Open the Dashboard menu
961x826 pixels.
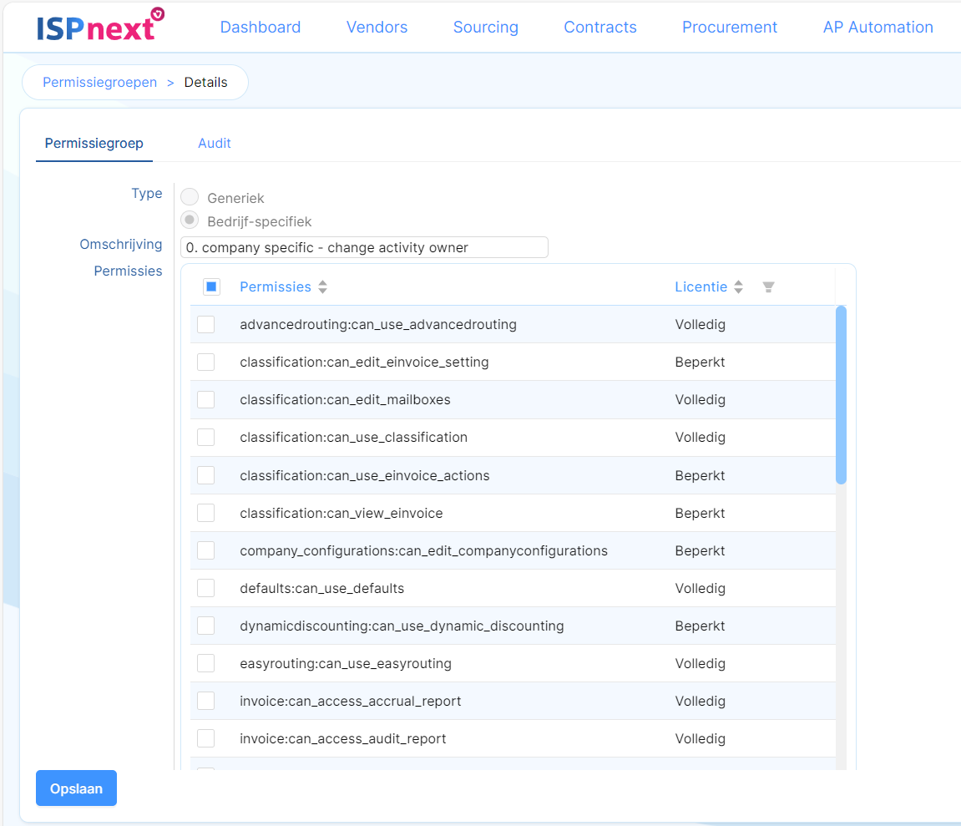point(260,27)
